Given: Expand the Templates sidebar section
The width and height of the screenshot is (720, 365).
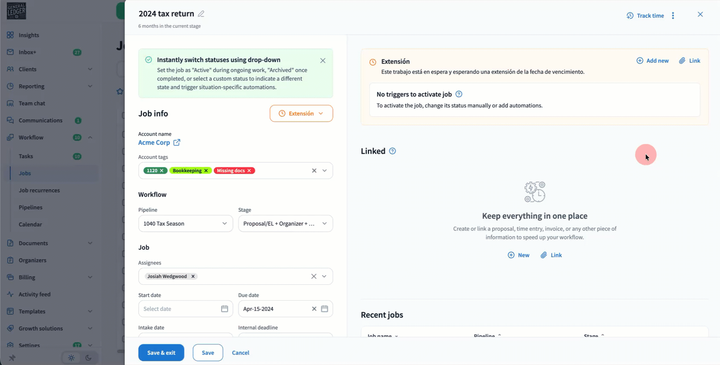Looking at the screenshot, I should click(x=90, y=311).
